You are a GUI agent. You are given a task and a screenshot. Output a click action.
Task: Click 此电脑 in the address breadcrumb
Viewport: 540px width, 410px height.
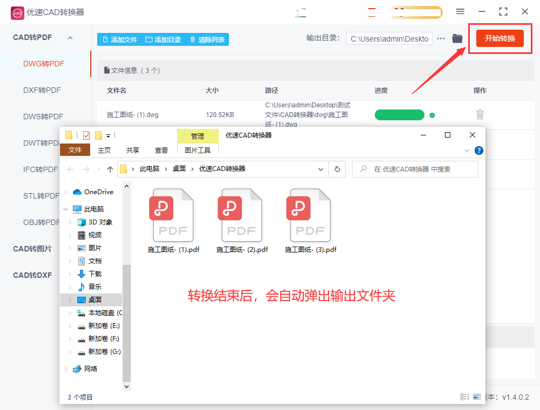point(150,169)
